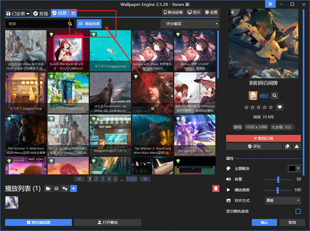Go to page 5

tap(115, 179)
